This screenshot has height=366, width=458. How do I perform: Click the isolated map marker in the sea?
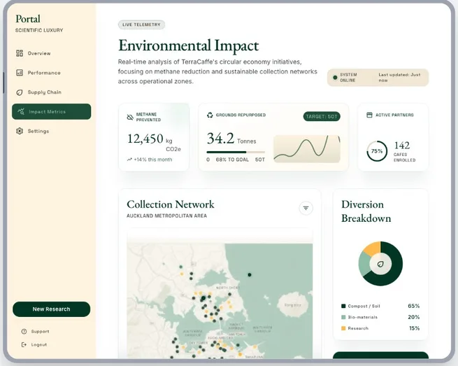250,275
